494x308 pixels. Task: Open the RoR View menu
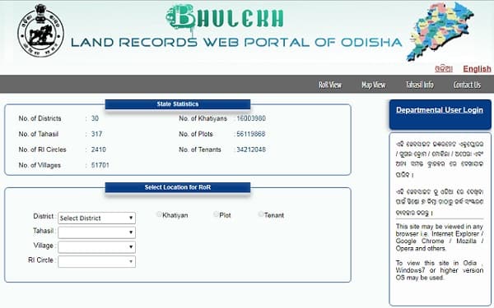pos(330,85)
